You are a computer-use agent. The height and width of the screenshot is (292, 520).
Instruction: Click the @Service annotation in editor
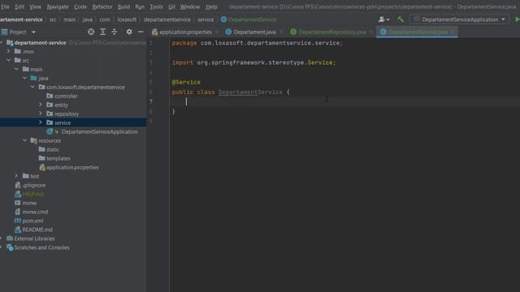click(x=186, y=82)
